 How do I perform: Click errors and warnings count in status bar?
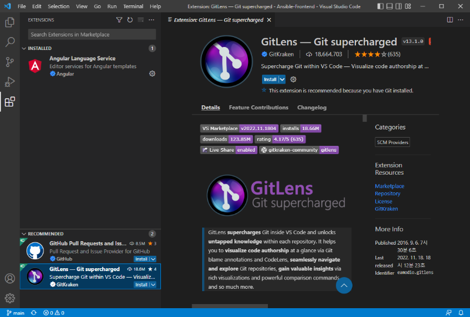[x=53, y=313]
